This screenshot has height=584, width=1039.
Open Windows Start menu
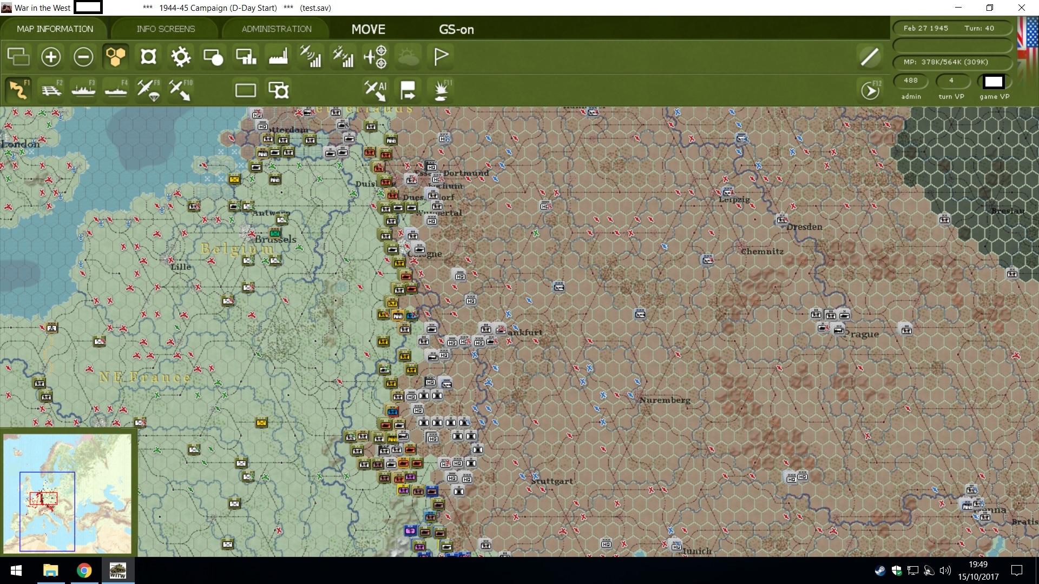[x=16, y=570]
